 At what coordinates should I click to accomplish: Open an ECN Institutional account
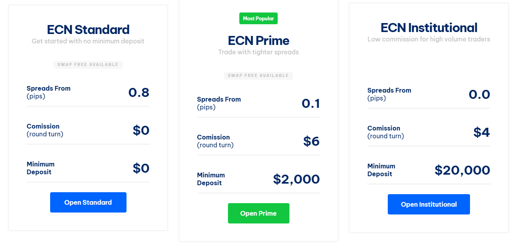[429, 204]
